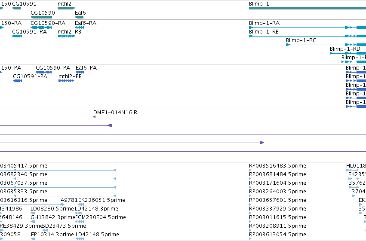Image resolution: width=366 pixels, height=241 pixels.
Task: Click the CG10591-PA coding glyph
Action: [17, 81]
